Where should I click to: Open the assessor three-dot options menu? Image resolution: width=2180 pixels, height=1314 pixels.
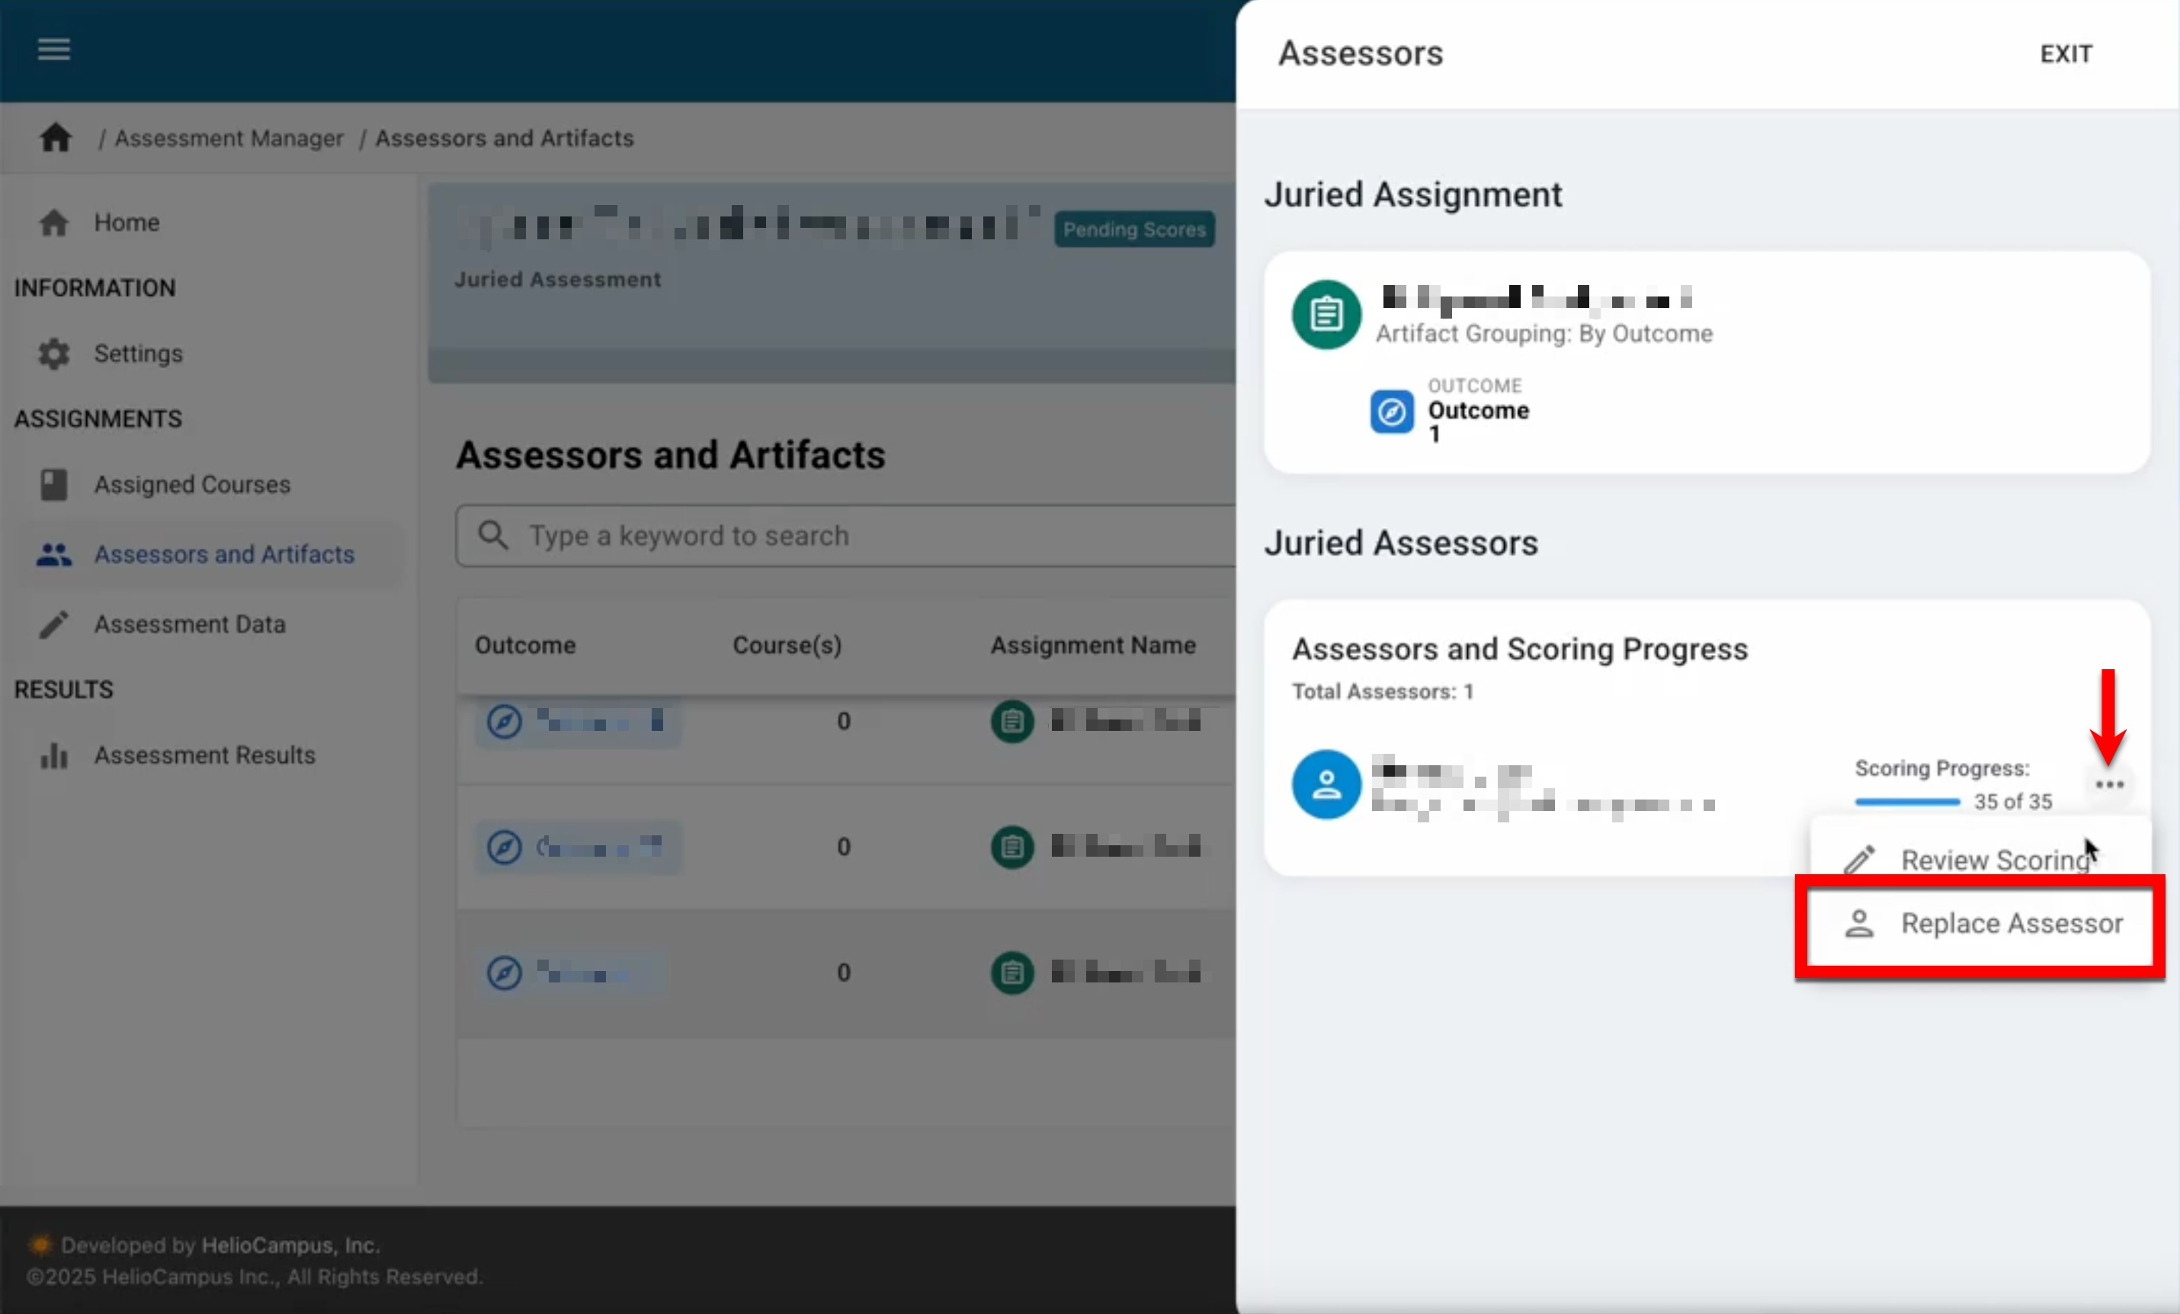2109,784
